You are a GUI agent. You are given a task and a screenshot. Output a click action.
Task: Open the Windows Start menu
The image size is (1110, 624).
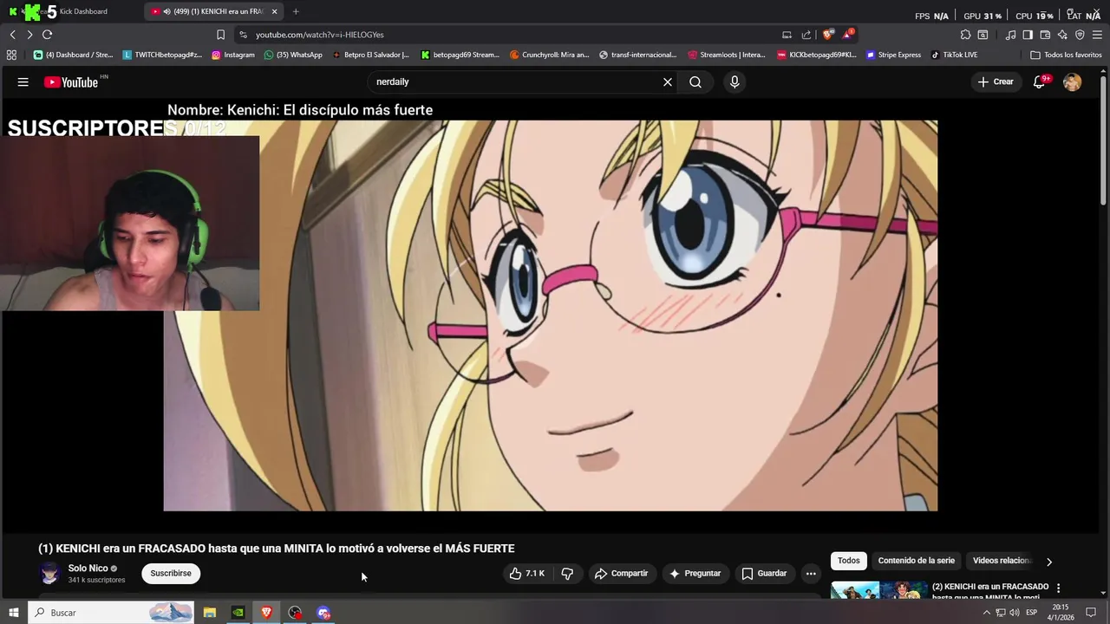pyautogui.click(x=13, y=613)
